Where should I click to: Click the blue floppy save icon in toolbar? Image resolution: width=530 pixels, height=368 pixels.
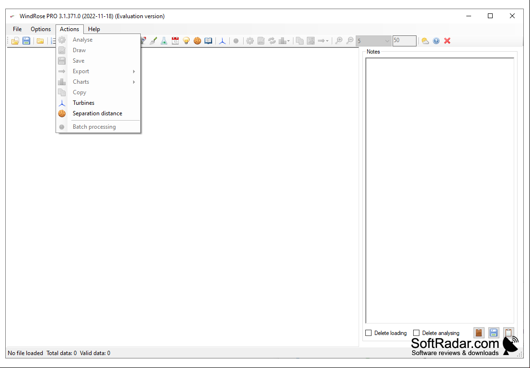[26, 41]
